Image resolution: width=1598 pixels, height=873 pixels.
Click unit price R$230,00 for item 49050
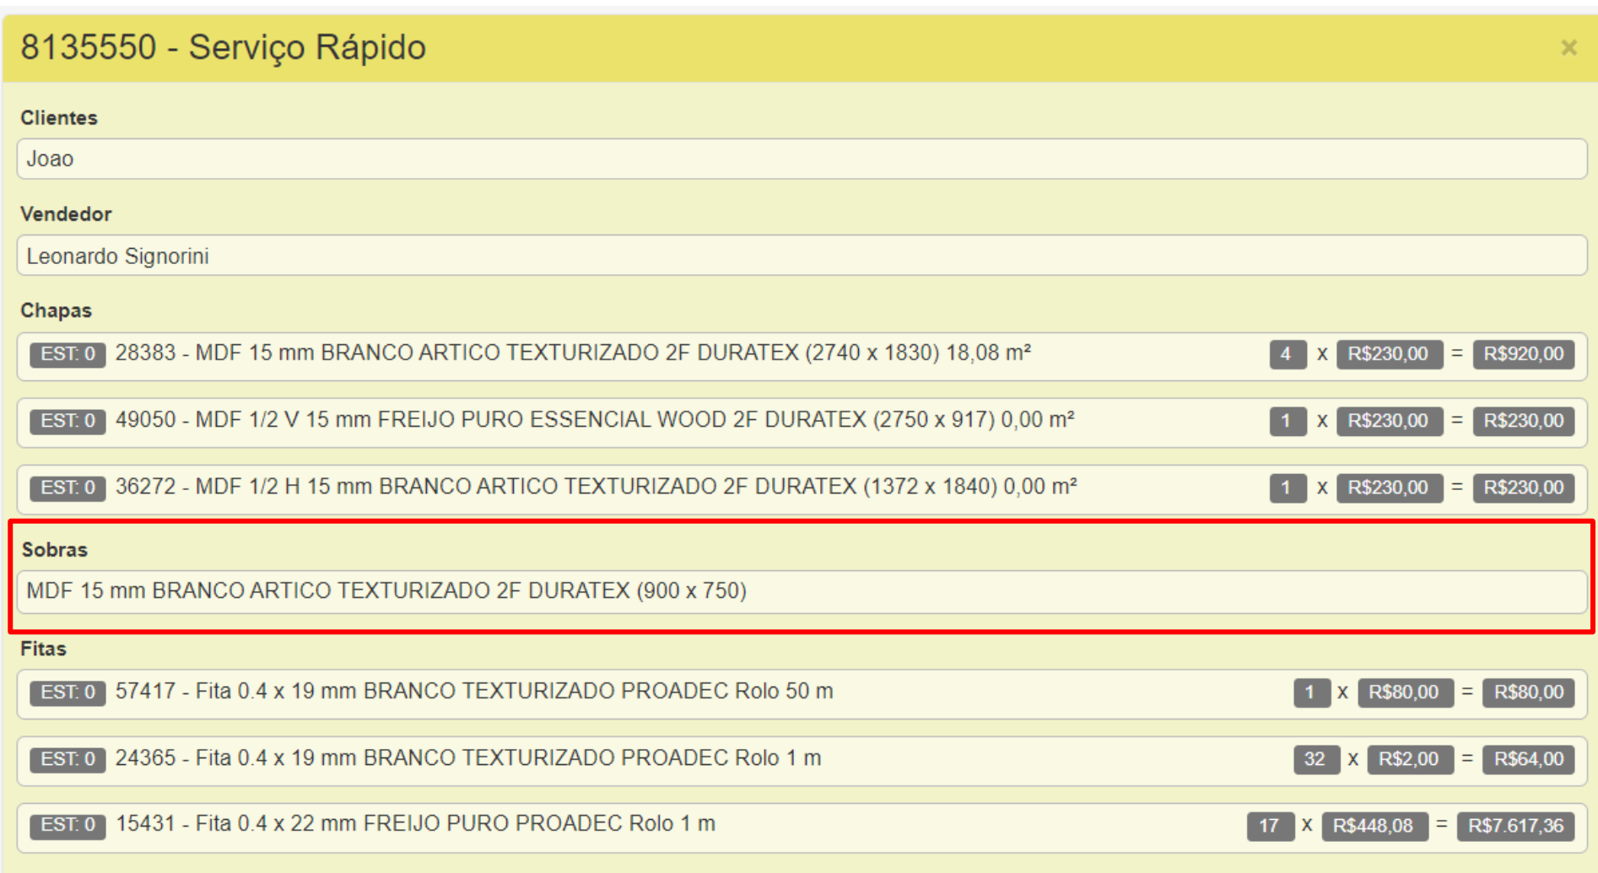coord(1389,421)
